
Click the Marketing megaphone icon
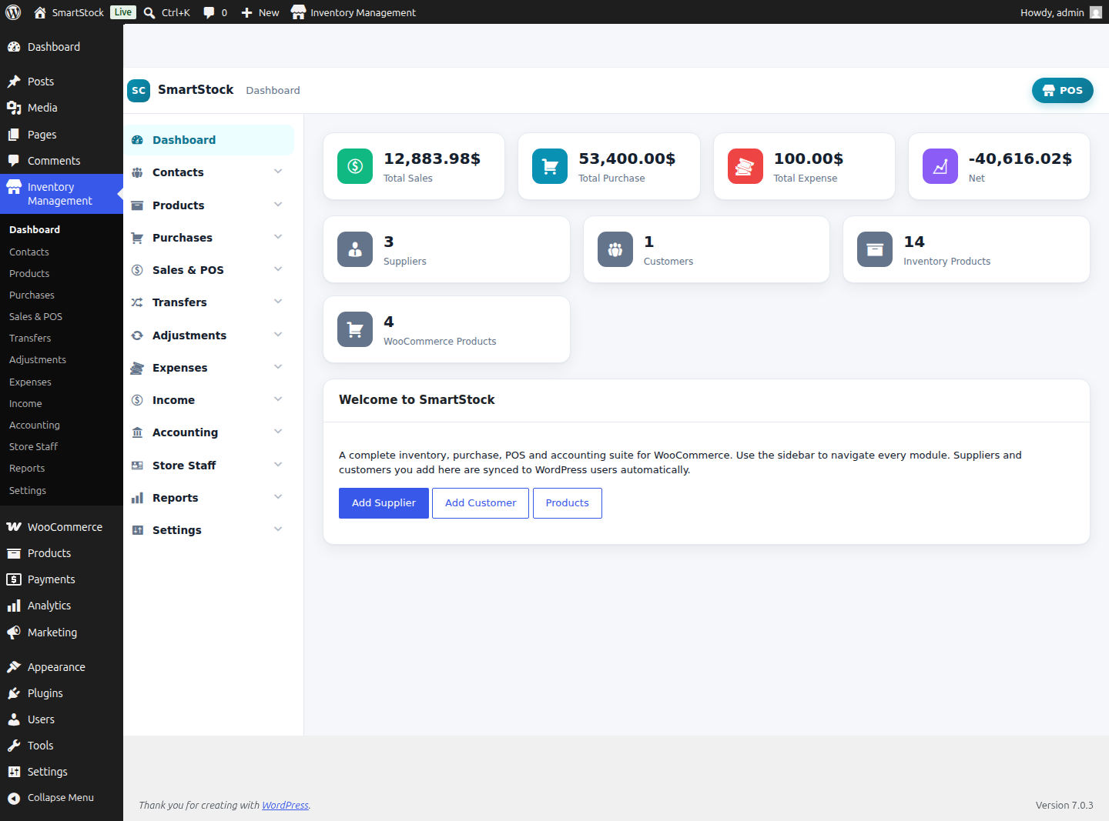[14, 632]
